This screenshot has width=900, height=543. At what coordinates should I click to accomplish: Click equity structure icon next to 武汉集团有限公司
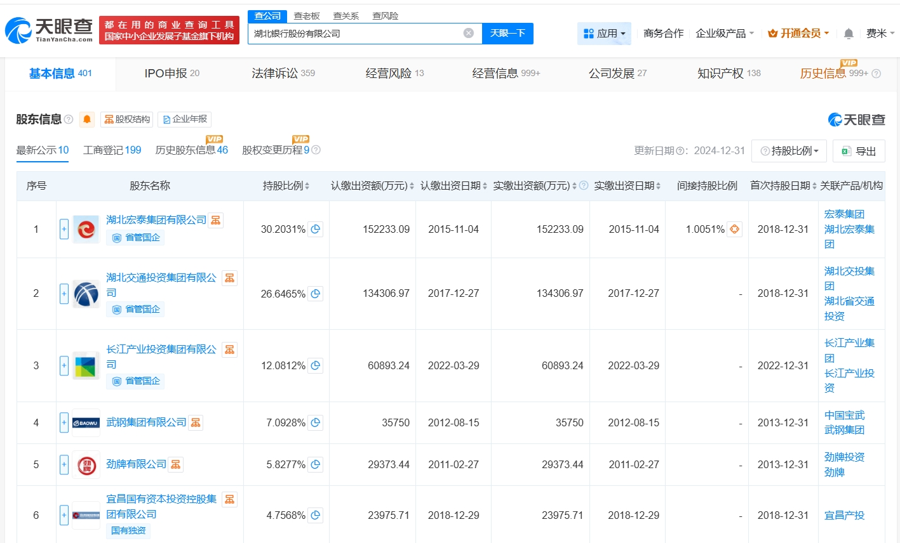tap(196, 422)
